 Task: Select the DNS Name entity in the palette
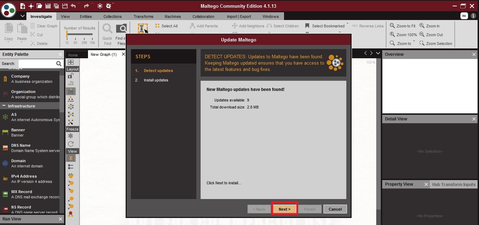coord(30,148)
